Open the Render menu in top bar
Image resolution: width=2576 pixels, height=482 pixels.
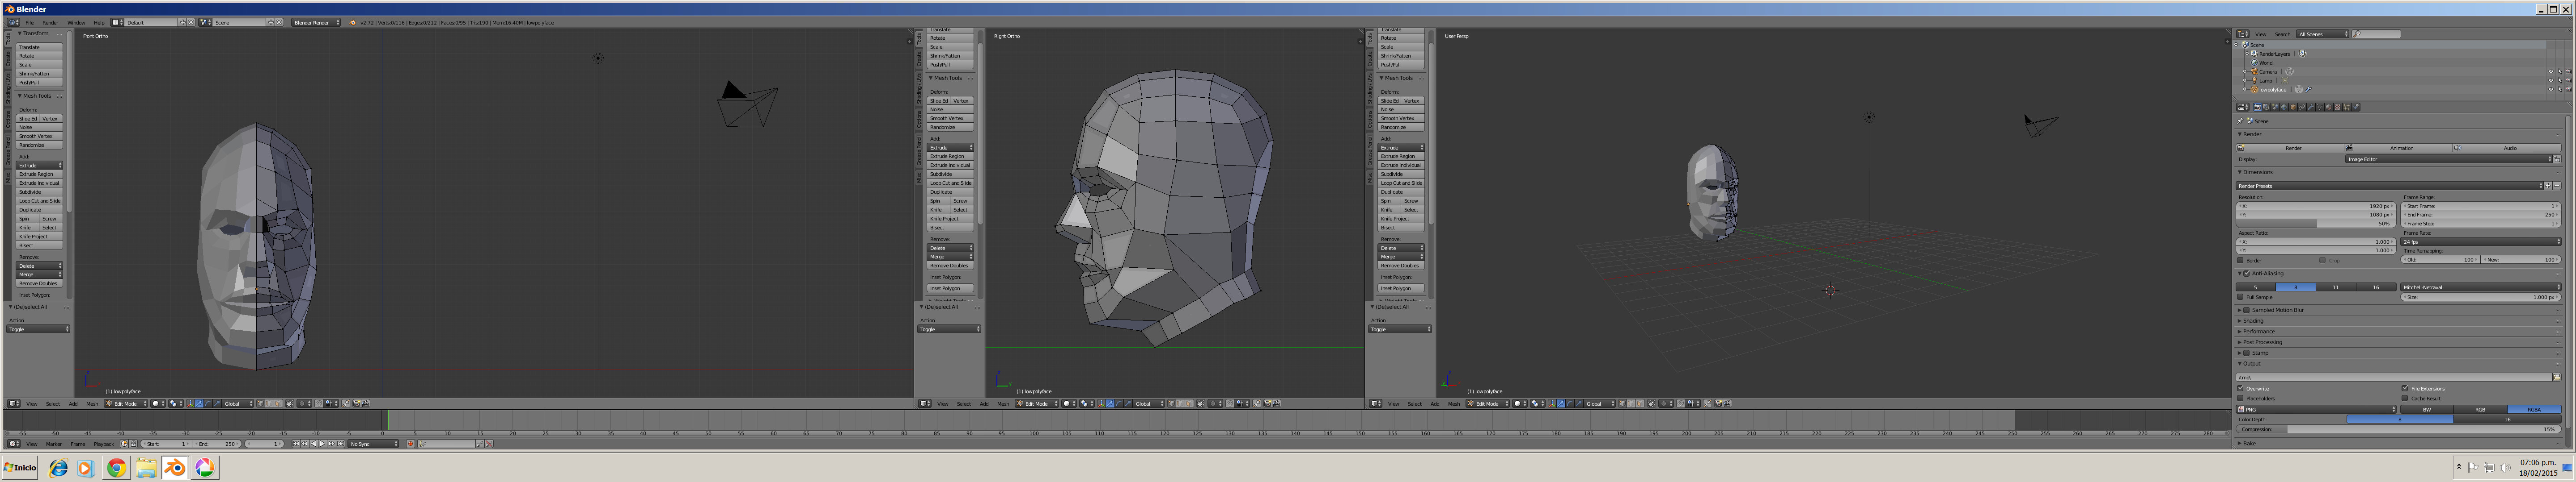coord(49,22)
